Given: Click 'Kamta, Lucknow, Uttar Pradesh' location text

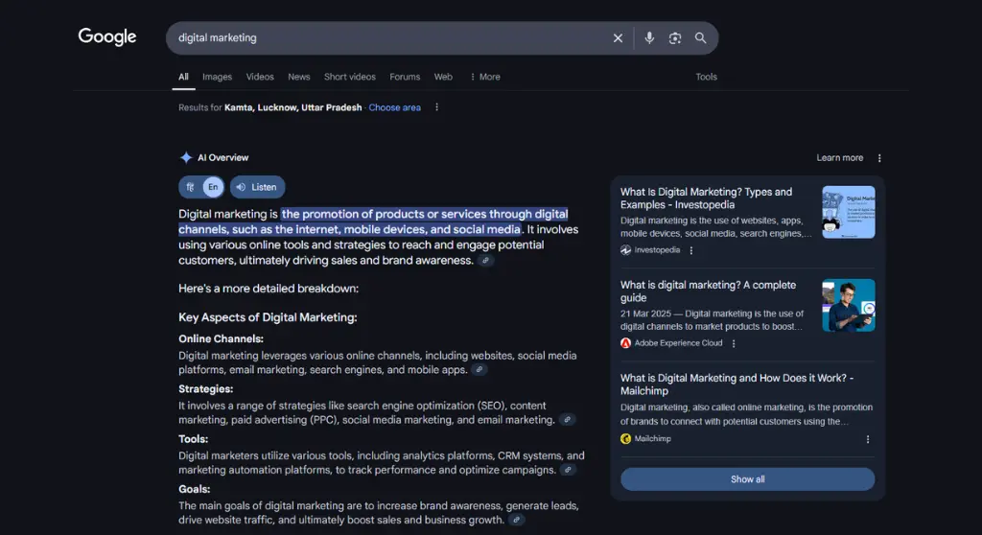Looking at the screenshot, I should (x=293, y=107).
